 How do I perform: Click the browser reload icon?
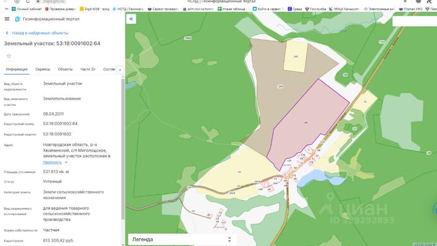point(28,1)
